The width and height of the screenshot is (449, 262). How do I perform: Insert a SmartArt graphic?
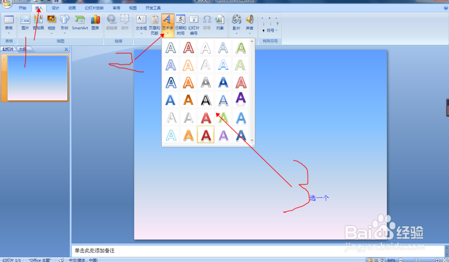click(x=80, y=22)
